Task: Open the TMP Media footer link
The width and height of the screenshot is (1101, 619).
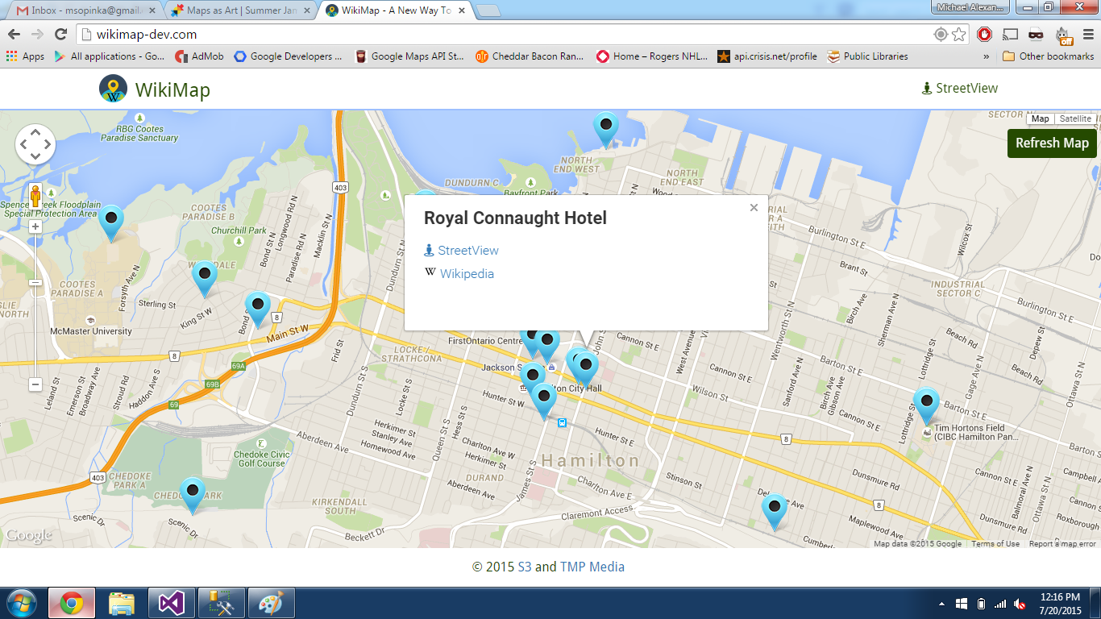Action: click(x=592, y=567)
